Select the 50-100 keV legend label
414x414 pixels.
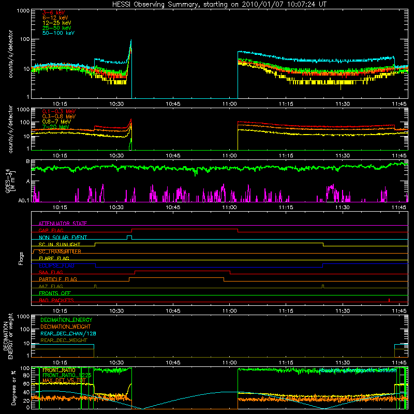point(58,33)
